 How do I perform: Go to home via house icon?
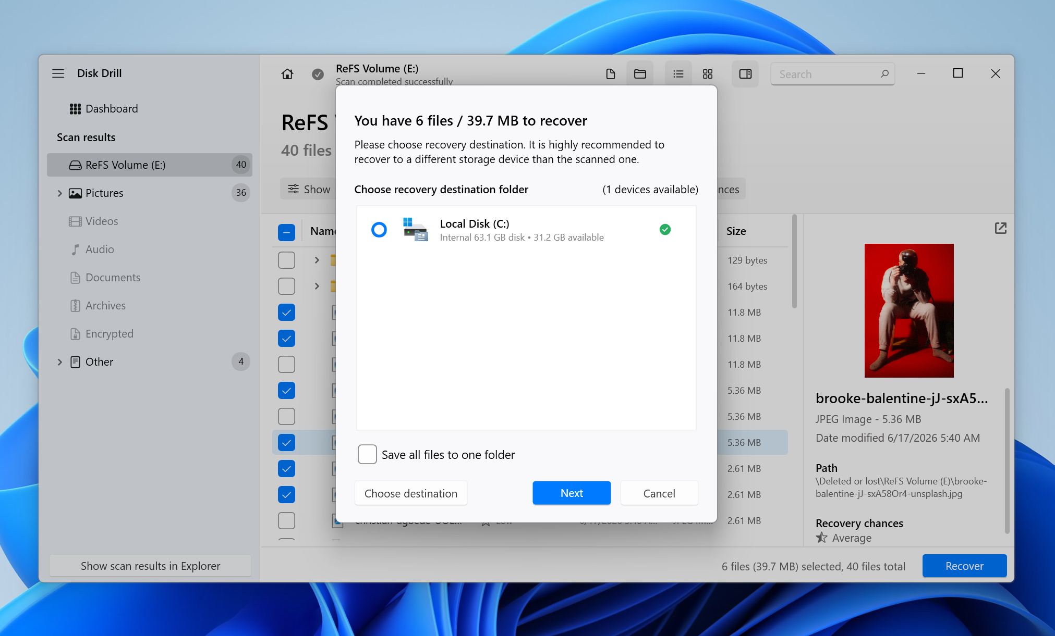coord(287,74)
